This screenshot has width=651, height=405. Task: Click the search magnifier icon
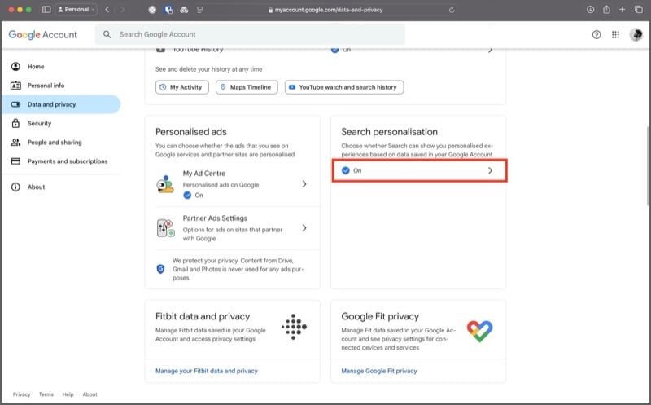click(x=107, y=34)
